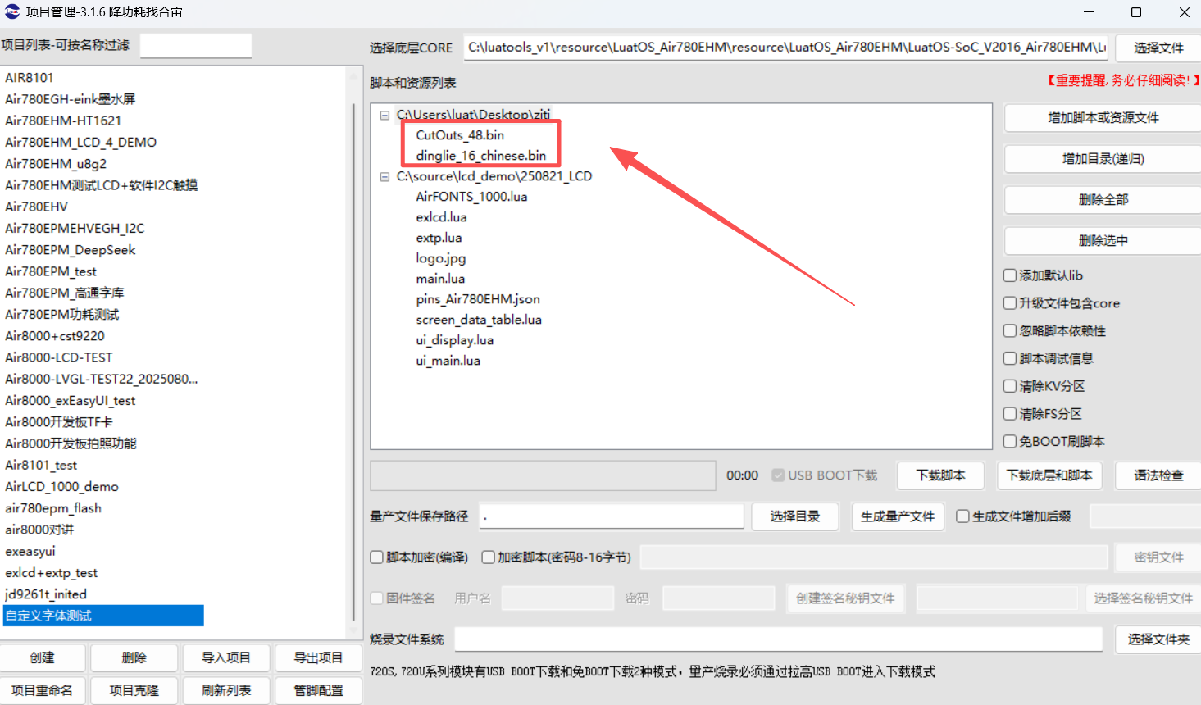Enable the 添加默认lib checkbox

(1011, 275)
